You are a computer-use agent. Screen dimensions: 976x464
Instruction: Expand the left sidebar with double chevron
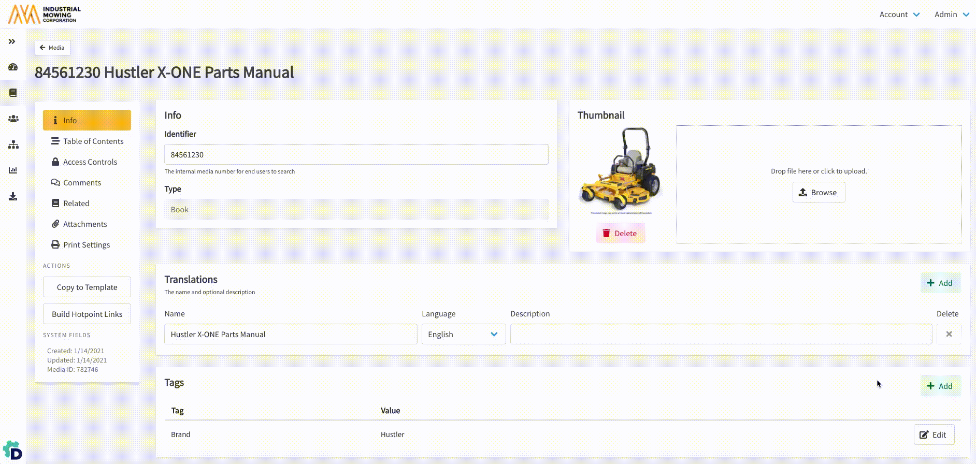[x=12, y=41]
